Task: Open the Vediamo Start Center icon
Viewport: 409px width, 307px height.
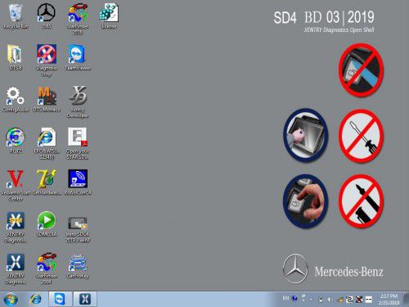Action: tap(16, 185)
